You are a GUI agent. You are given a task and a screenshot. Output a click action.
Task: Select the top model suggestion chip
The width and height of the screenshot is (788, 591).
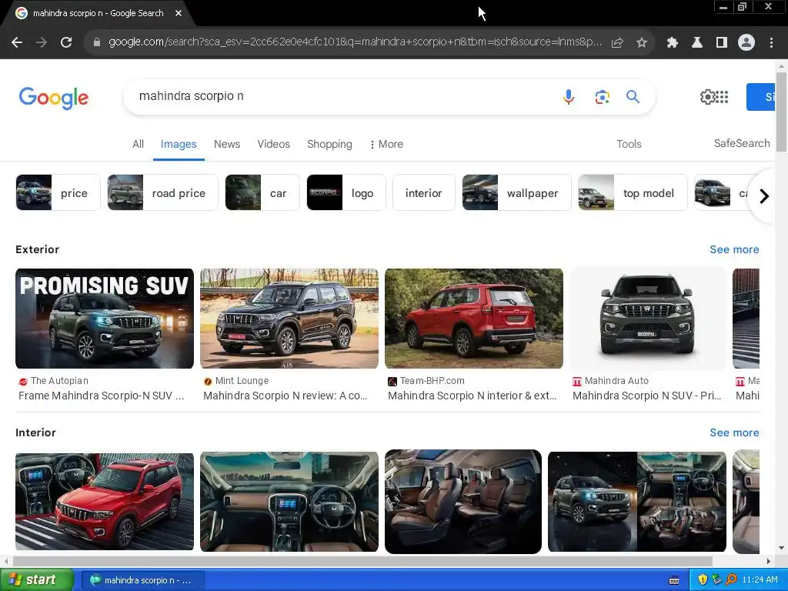click(x=633, y=192)
